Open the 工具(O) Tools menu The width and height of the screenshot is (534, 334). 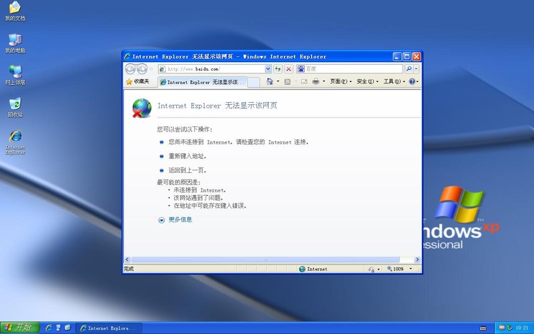click(x=394, y=81)
